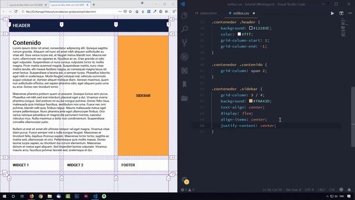Go to Firefox home page
Viewport: 355px width, 200px height.
point(137,12)
